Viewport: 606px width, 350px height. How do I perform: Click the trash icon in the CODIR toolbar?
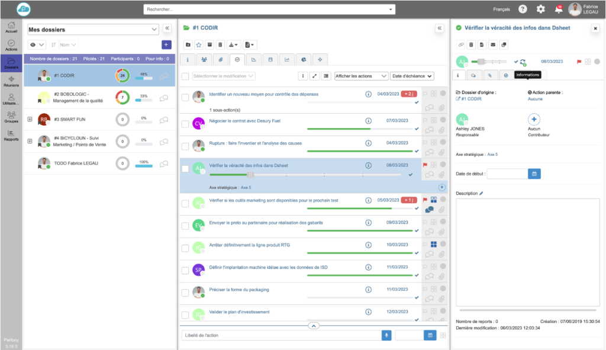220,44
